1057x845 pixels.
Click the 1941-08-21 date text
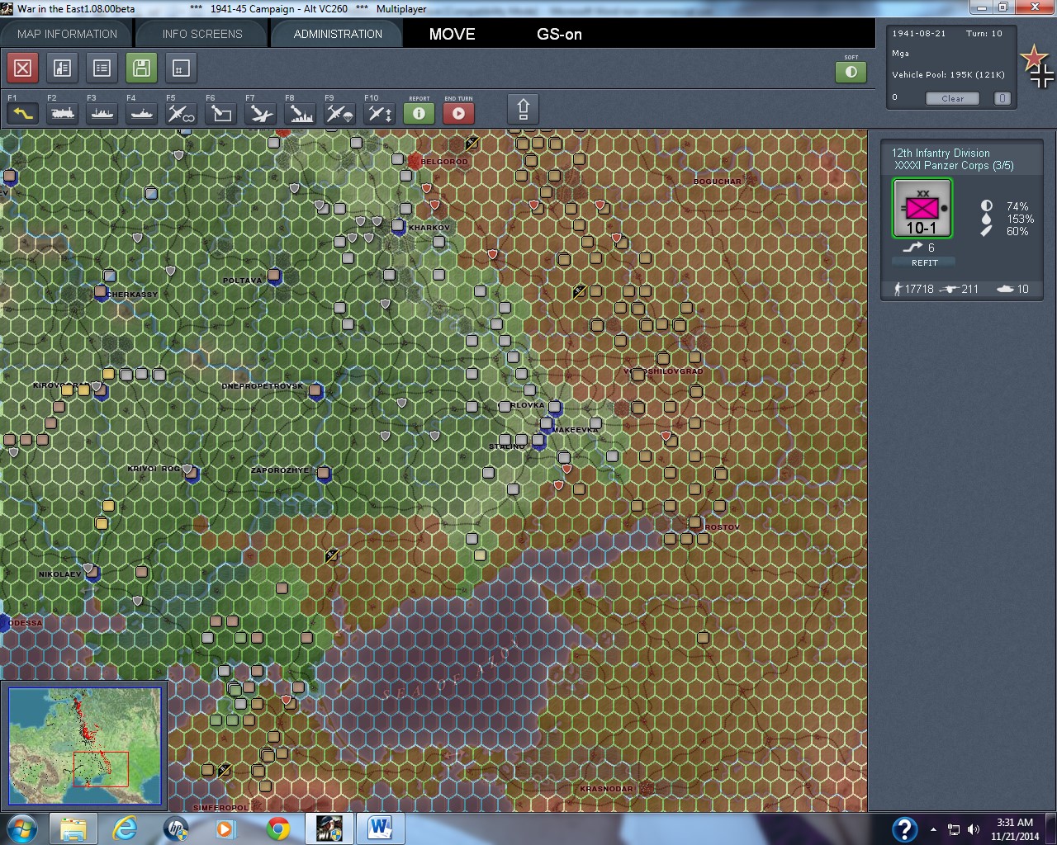(918, 34)
